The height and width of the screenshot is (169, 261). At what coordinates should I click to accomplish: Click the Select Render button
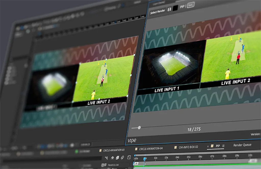pos(157,12)
